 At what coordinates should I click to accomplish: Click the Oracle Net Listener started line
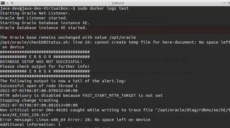pyautogui.click(x=34, y=18)
